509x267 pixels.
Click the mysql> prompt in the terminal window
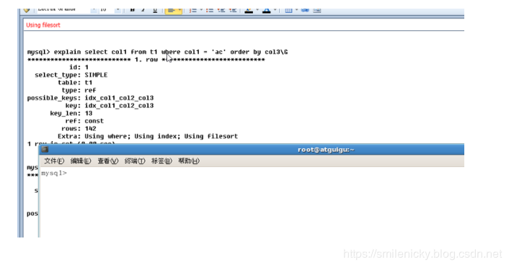click(x=54, y=173)
